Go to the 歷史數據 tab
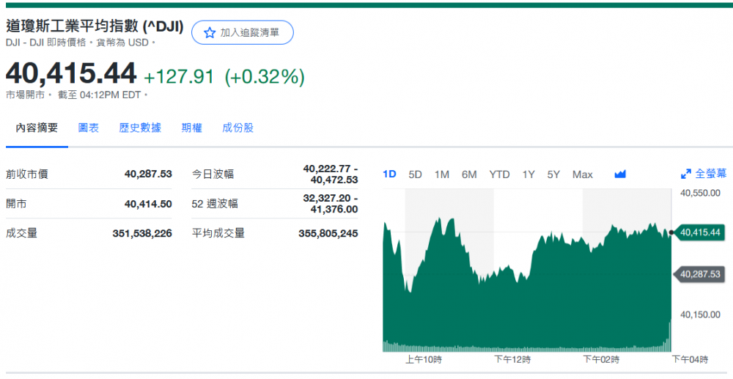Viewport: 733px width, 379px height. pos(140,128)
